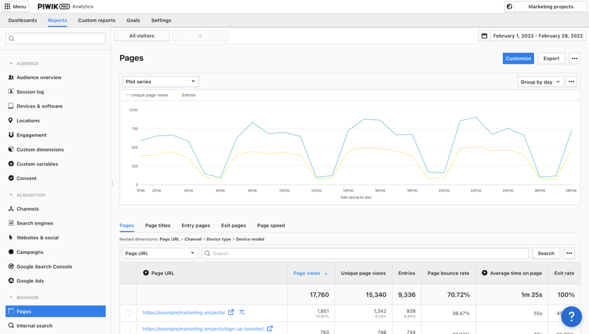The image size is (589, 334).
Task: Switch to the Entry pages tab
Action: tap(196, 226)
